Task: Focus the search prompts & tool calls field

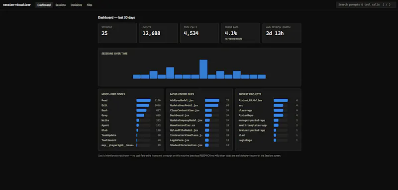Action: tap(366, 5)
